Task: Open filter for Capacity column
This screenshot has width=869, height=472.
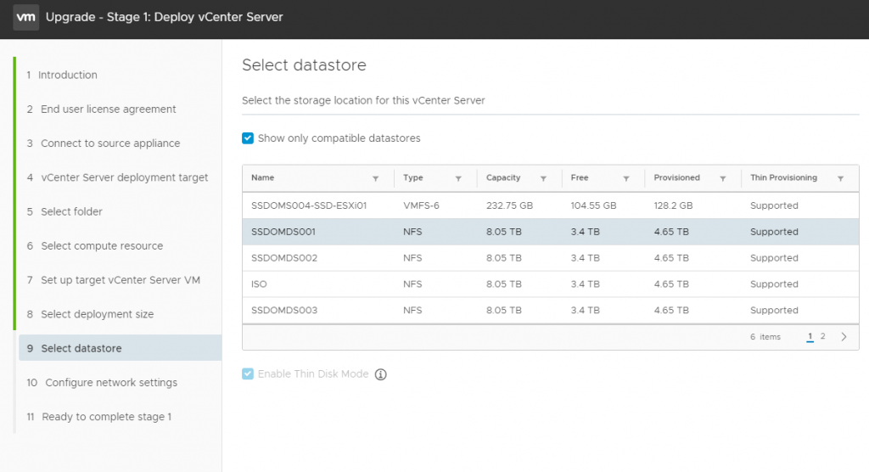Action: pyautogui.click(x=543, y=178)
